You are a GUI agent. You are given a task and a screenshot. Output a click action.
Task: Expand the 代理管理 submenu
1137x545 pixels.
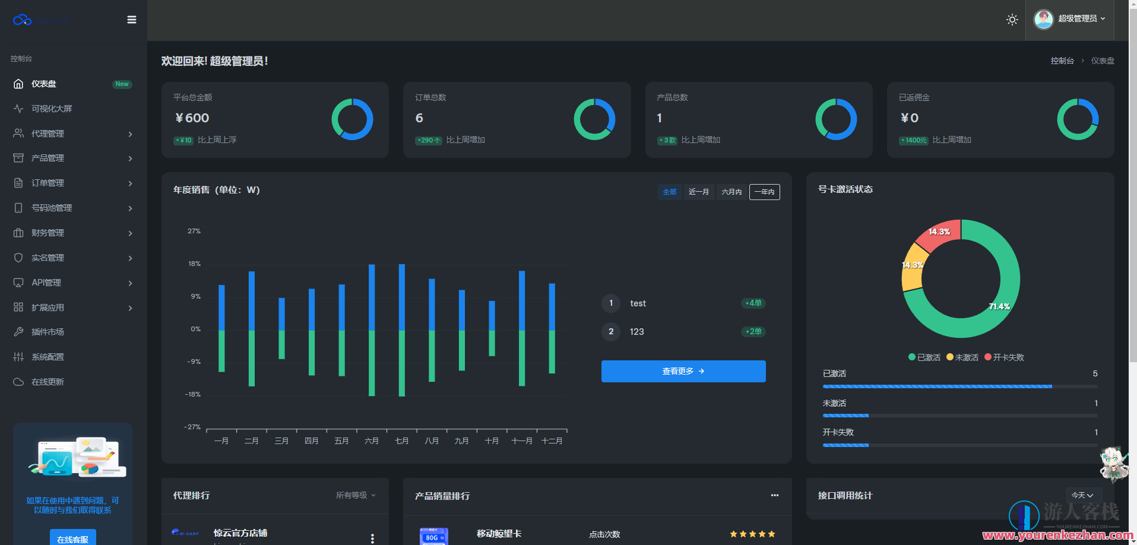coord(72,134)
